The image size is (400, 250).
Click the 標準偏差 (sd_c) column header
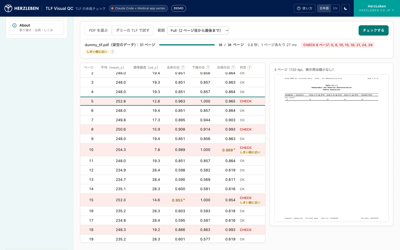pos(145,67)
